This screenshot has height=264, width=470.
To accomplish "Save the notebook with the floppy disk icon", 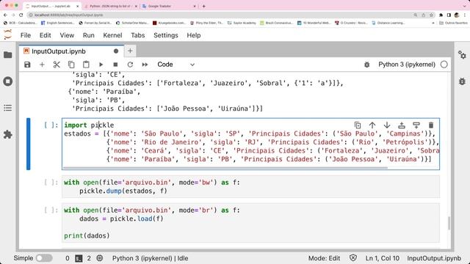I will [x=27, y=65].
